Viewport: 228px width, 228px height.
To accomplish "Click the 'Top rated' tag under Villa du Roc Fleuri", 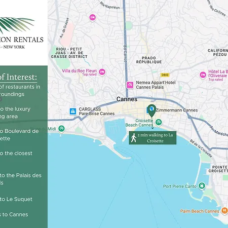I will [89, 74].
